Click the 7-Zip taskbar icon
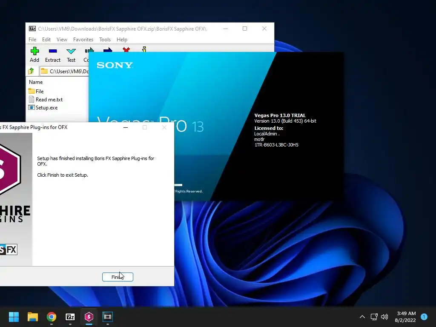This screenshot has width=436, height=327. (70, 317)
